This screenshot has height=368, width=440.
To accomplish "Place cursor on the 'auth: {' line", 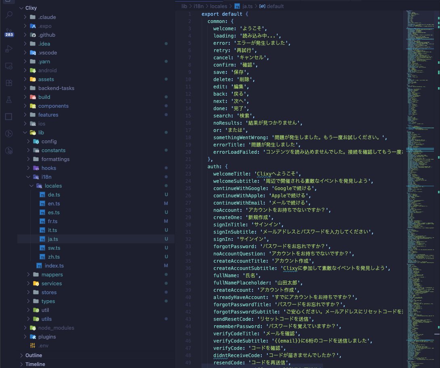I will [x=217, y=167].
